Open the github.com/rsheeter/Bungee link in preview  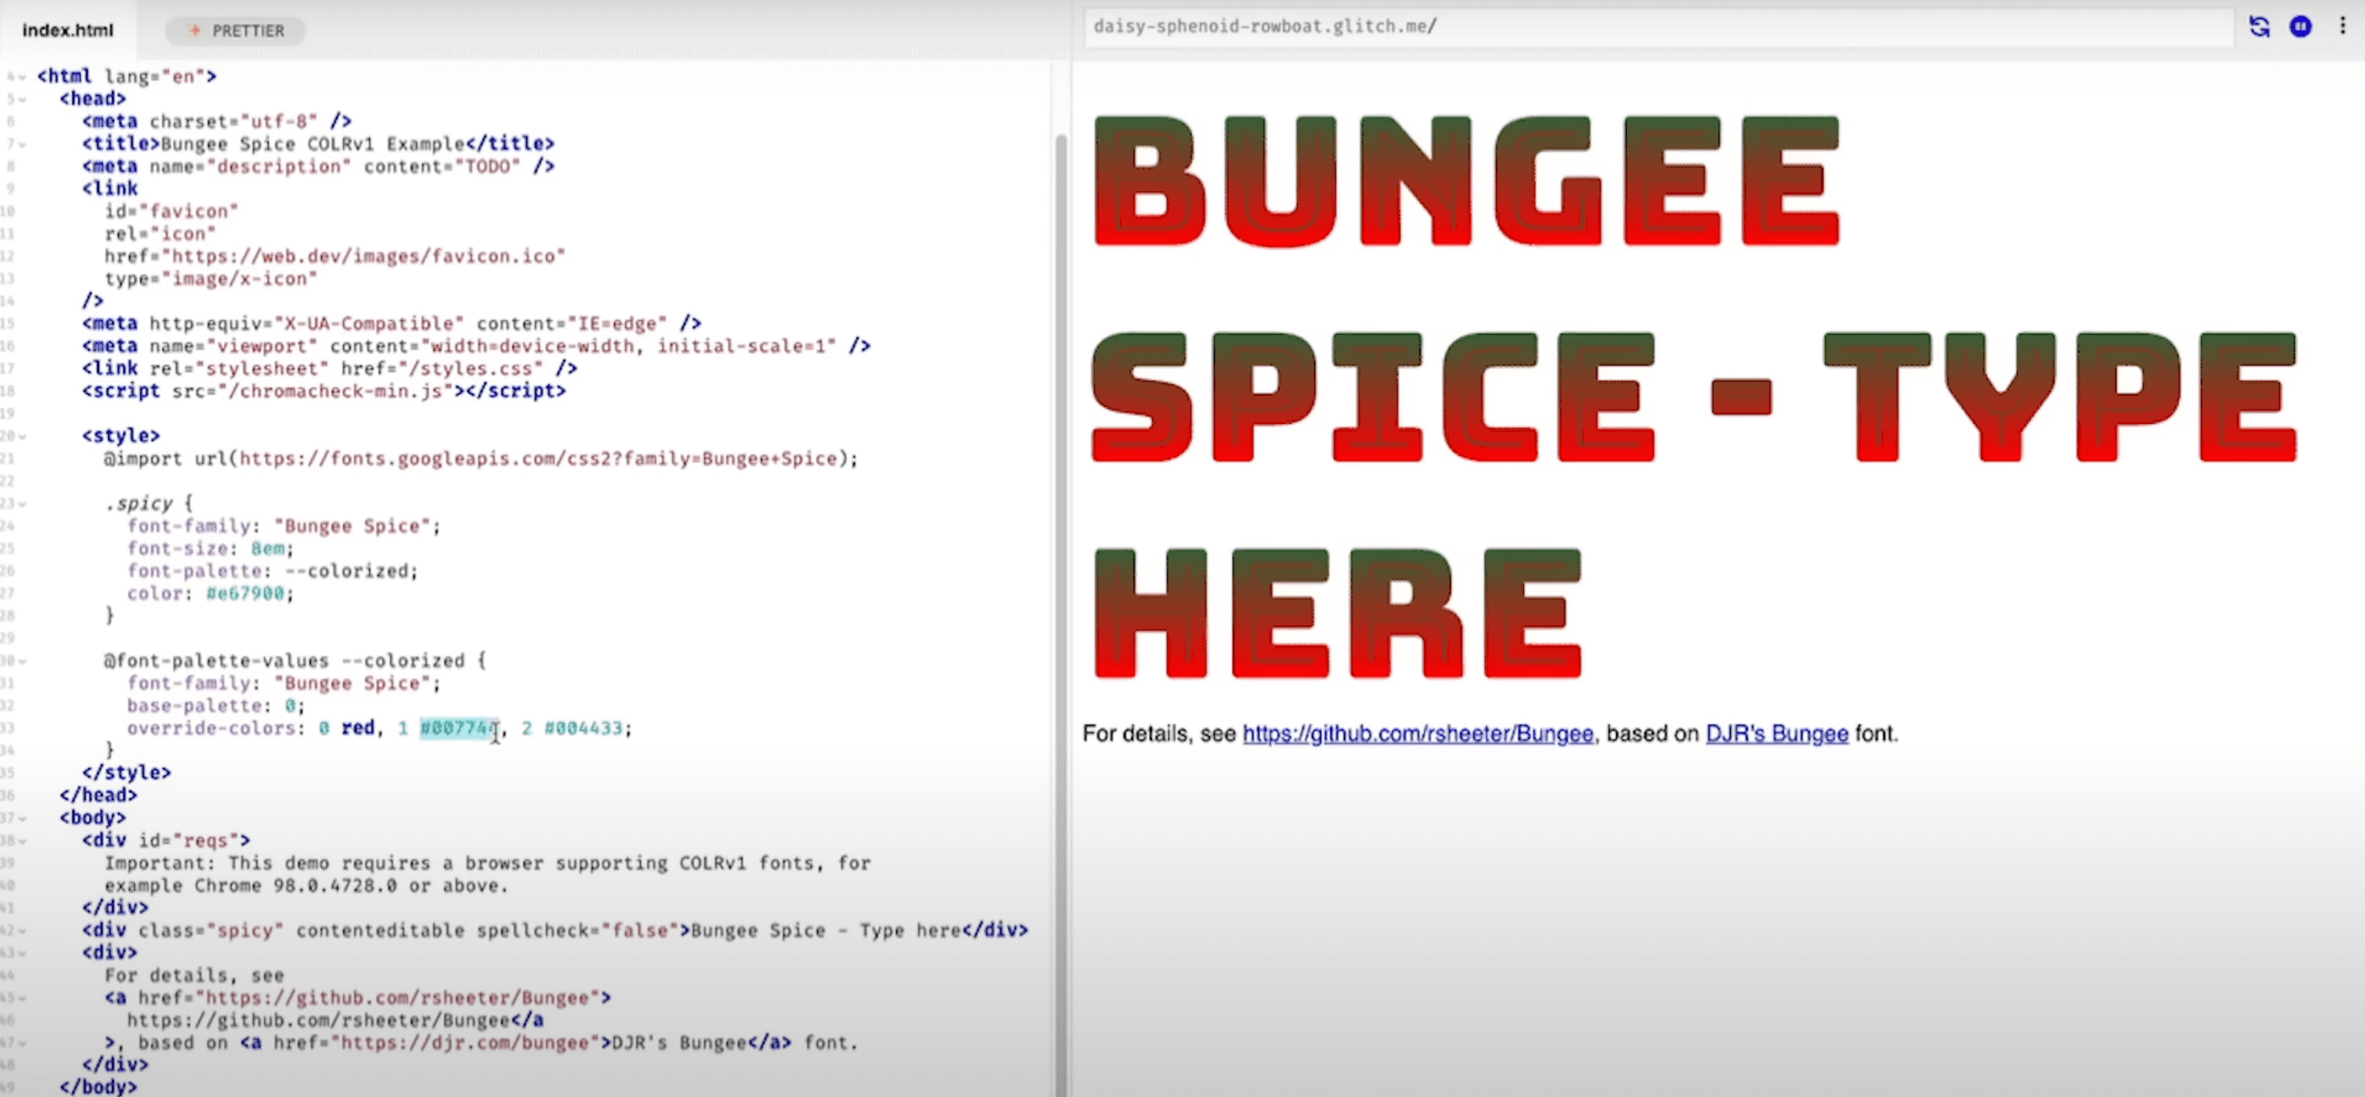click(1418, 733)
